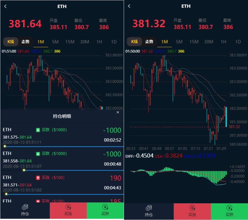
Task: Click progress dot for 01:51:11 position
Action: (5, 146)
